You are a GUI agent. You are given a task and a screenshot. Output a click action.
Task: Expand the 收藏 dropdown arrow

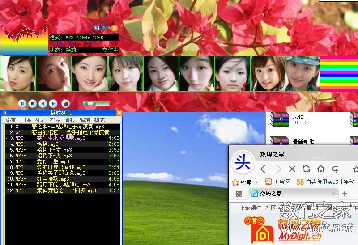(256, 182)
